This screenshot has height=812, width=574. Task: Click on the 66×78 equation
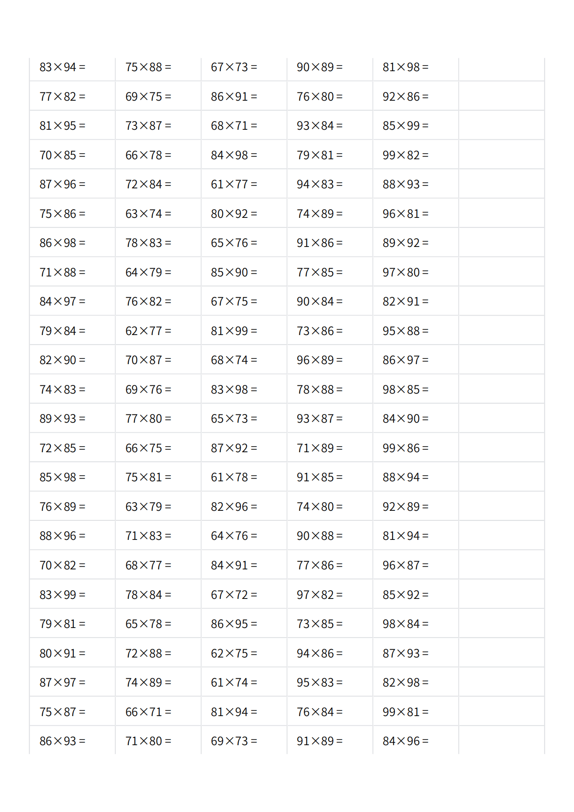148,155
